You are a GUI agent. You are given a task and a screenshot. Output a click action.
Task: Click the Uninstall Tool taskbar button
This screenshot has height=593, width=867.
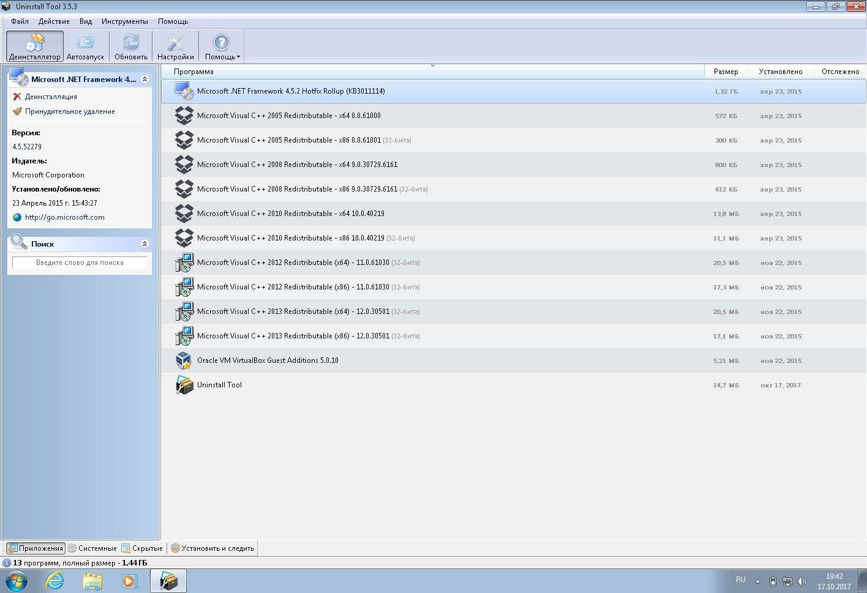(168, 581)
